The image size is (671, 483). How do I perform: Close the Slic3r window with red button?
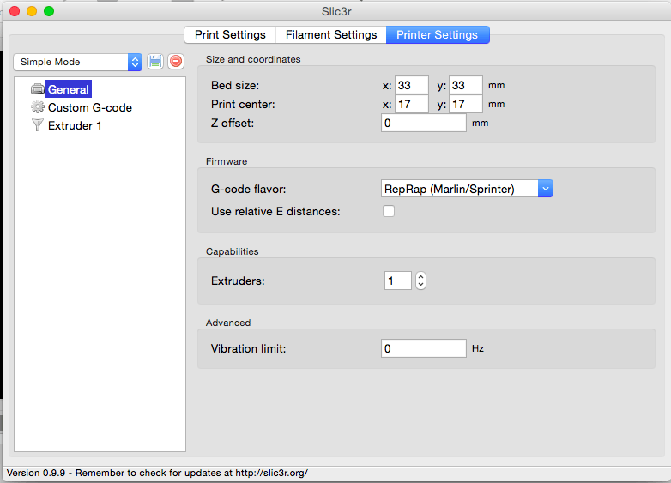point(15,11)
